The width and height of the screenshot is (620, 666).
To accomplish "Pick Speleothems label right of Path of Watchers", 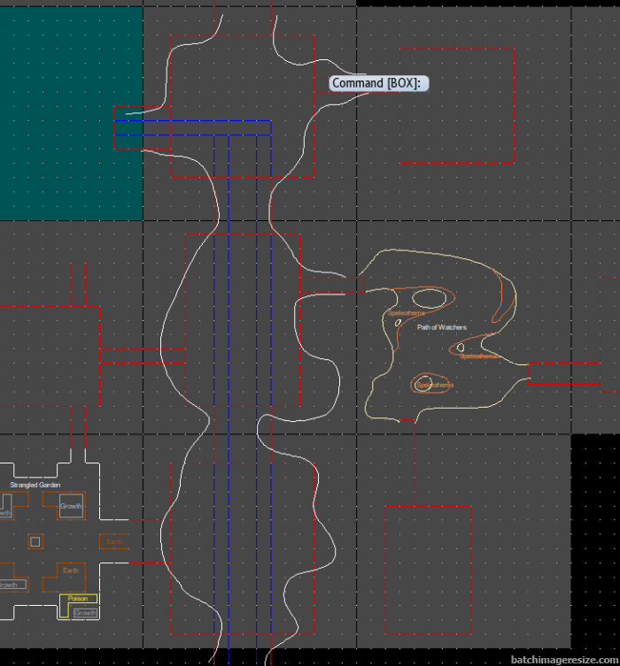I will [478, 356].
